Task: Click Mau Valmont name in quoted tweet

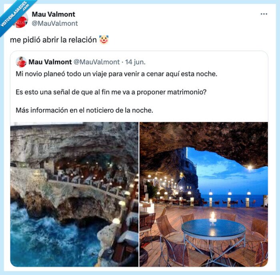Action: pyautogui.click(x=50, y=62)
